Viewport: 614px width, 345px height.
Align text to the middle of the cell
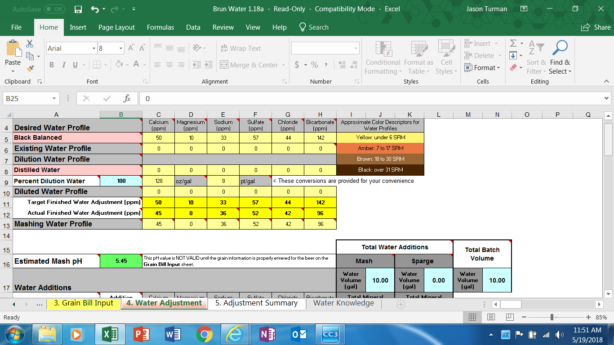169,48
